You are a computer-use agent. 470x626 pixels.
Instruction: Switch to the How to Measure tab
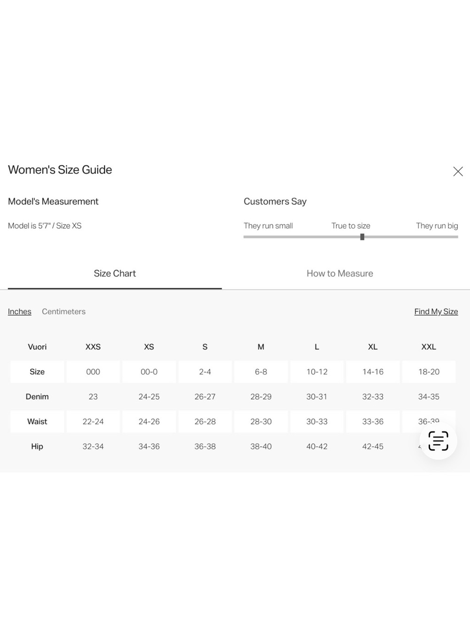(x=340, y=273)
